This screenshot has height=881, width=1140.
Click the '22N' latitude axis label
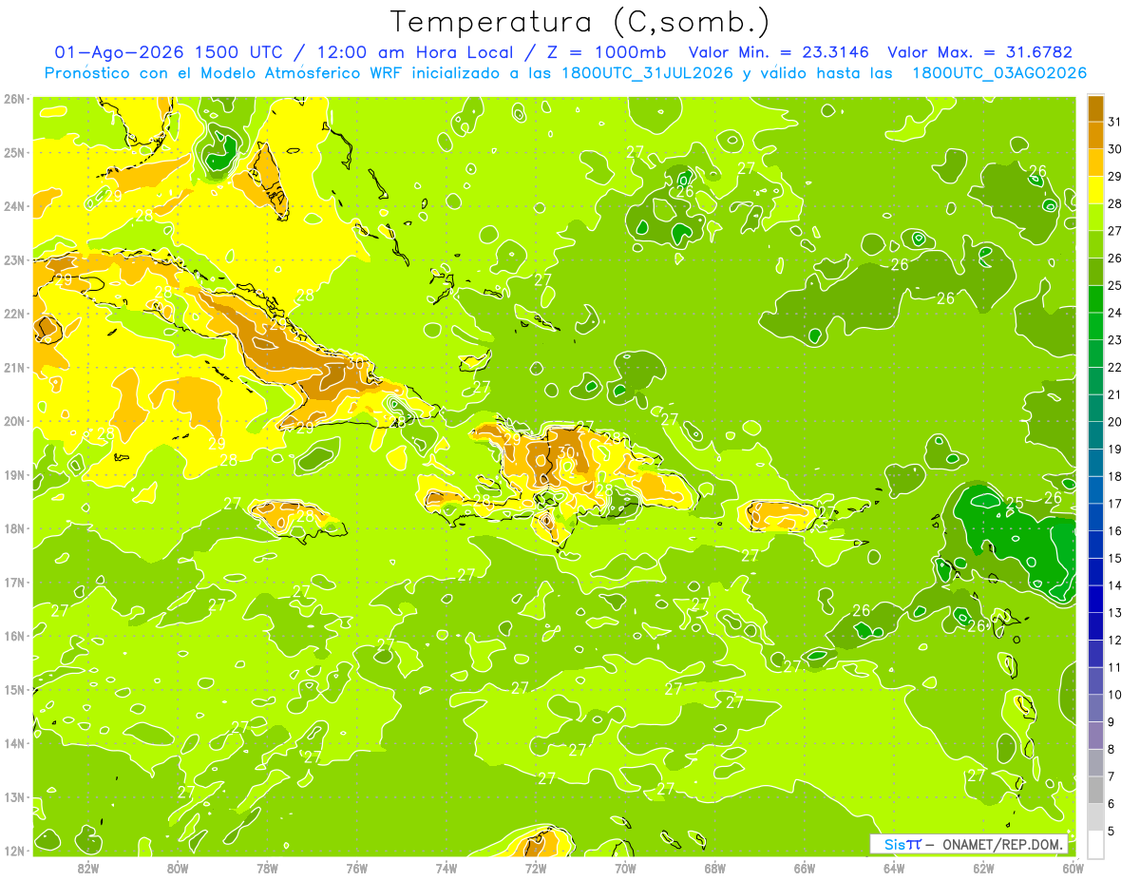(14, 314)
